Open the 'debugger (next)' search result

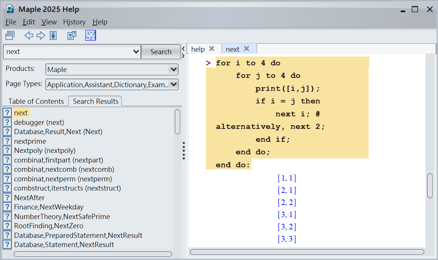[x=39, y=122]
